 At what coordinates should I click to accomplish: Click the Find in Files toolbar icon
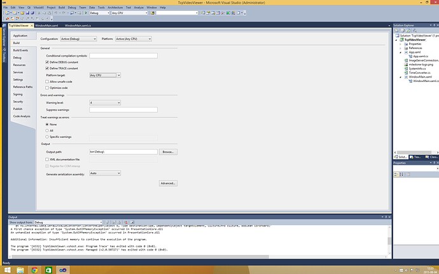(153, 13)
